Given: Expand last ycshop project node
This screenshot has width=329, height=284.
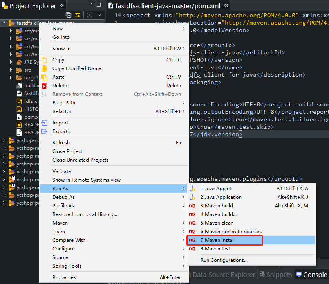Looking at the screenshot, I should pyautogui.click(x=4, y=203).
